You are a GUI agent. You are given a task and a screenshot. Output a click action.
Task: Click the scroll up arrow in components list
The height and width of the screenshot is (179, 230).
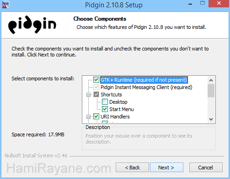pos(211,80)
